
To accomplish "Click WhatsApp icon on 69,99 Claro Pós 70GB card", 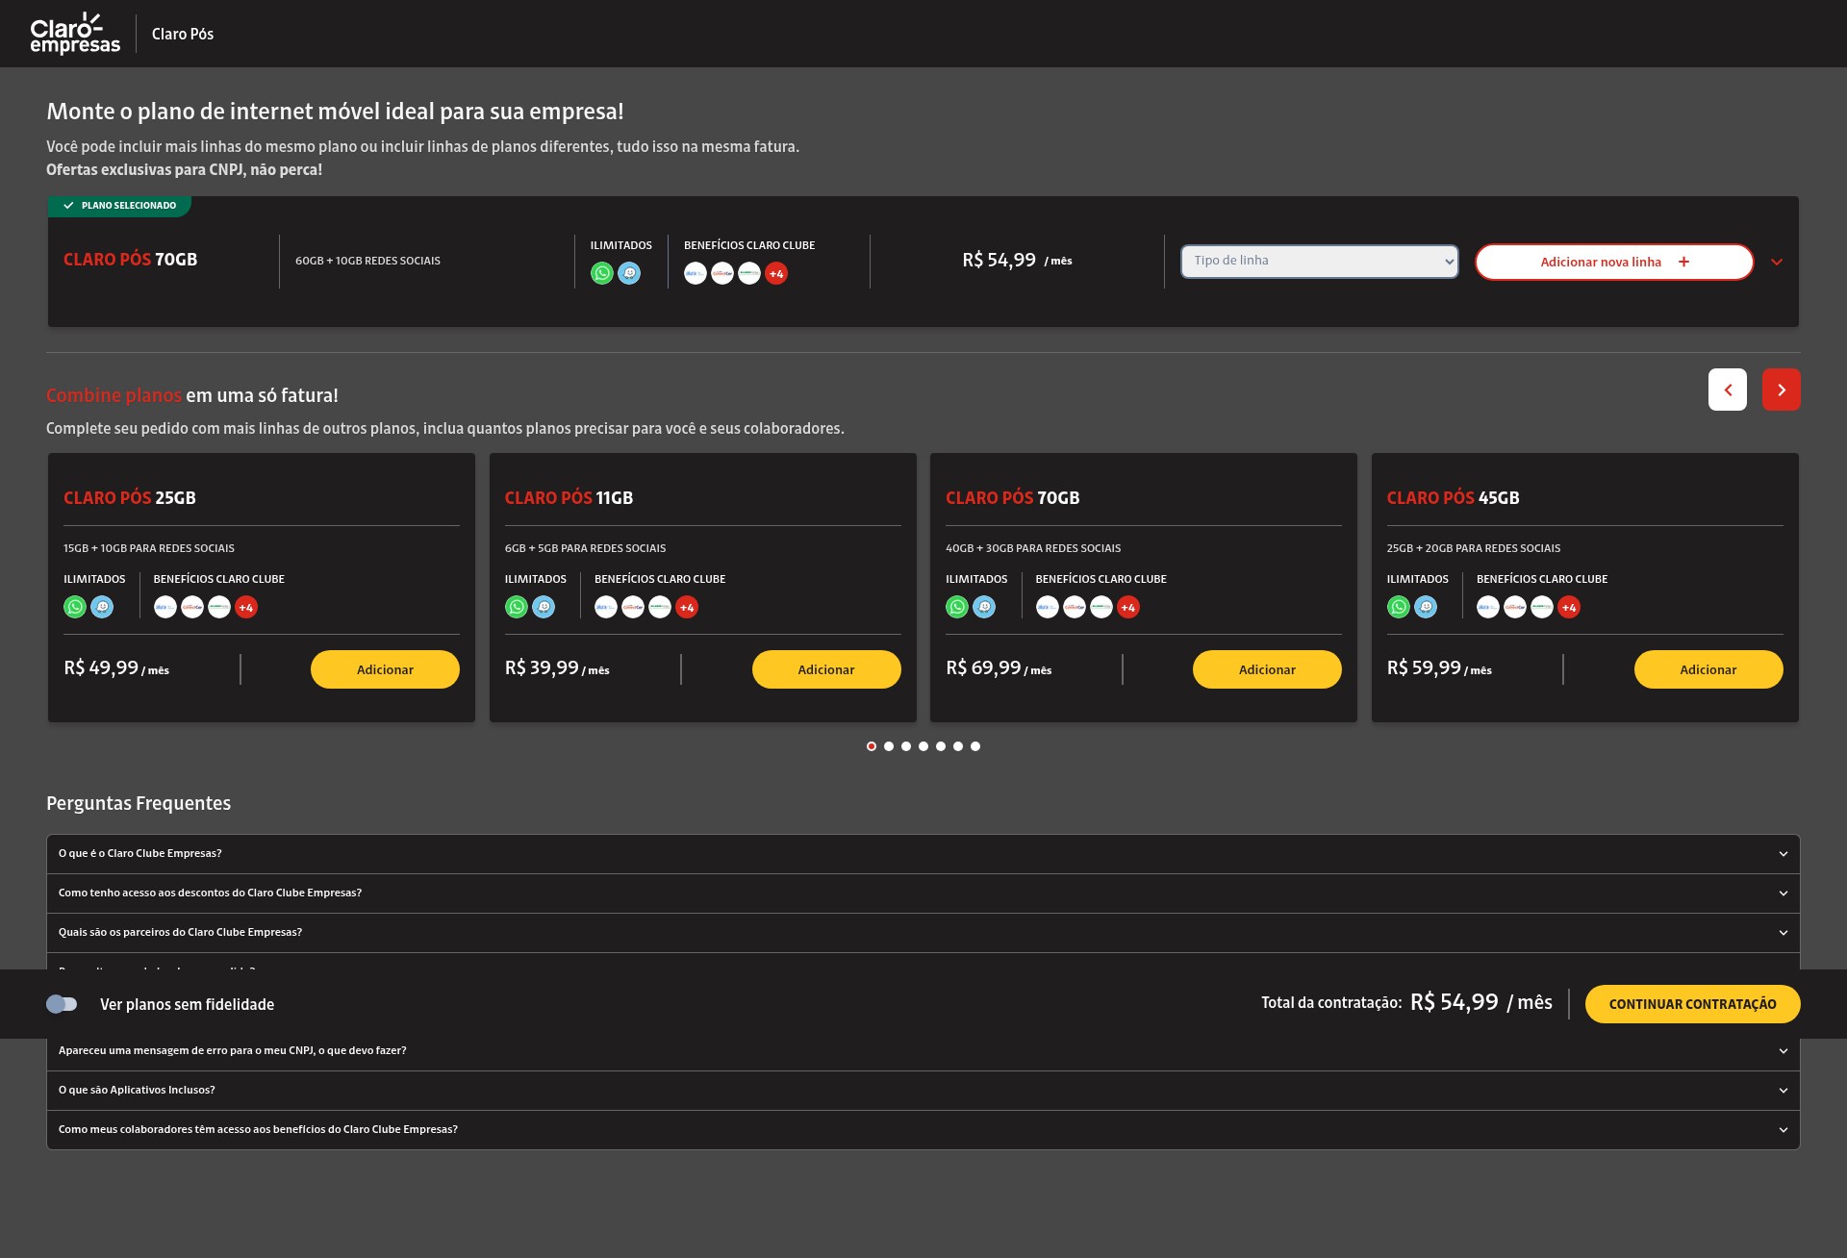I will [x=957, y=607].
